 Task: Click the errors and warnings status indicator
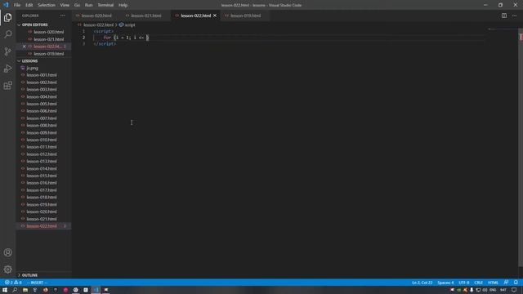pyautogui.click(x=13, y=283)
